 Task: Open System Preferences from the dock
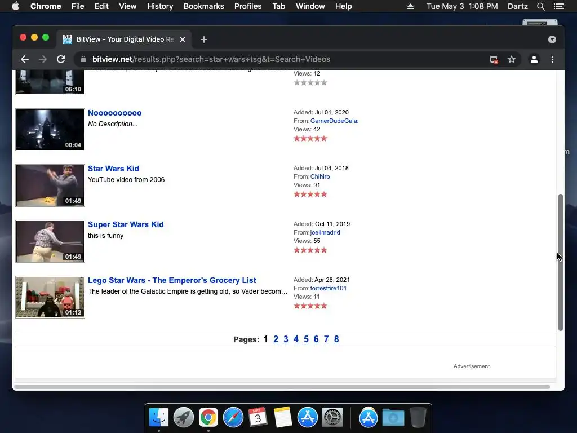point(332,418)
